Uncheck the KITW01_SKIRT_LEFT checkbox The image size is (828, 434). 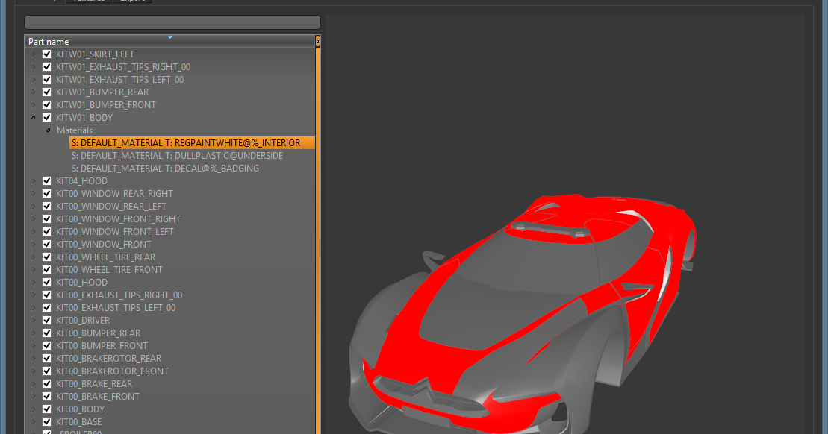click(46, 54)
